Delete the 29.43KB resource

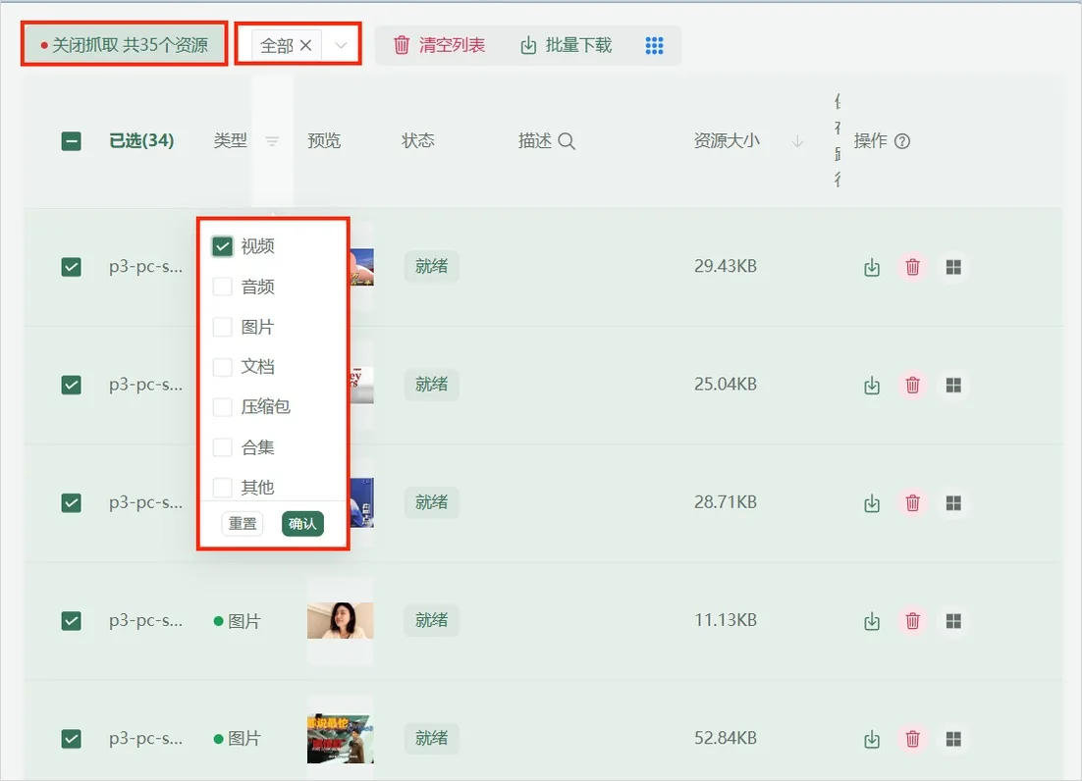click(912, 267)
